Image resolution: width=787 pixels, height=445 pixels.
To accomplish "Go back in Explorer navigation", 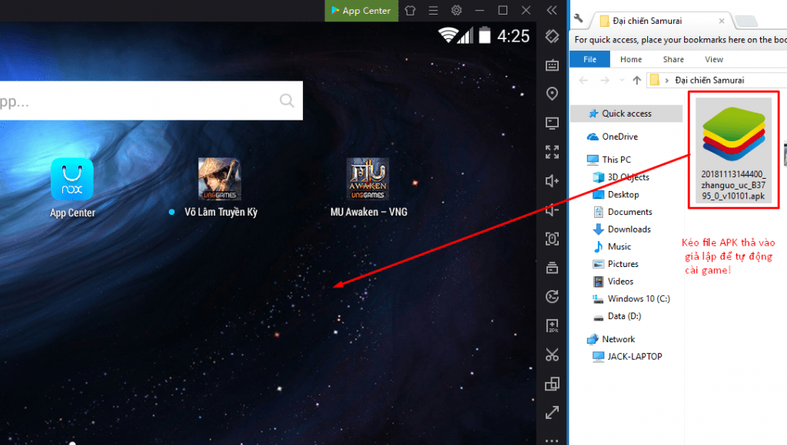I will tap(583, 81).
